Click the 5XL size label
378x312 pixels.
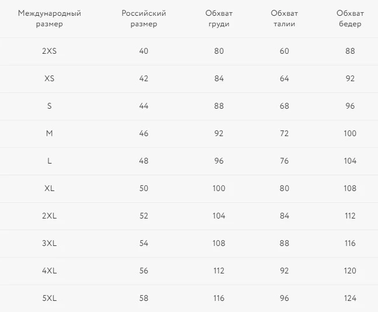pos(50,298)
